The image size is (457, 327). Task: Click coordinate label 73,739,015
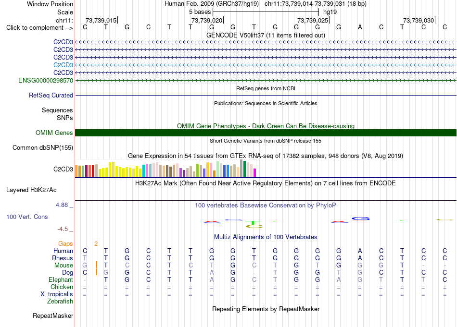tap(101, 20)
